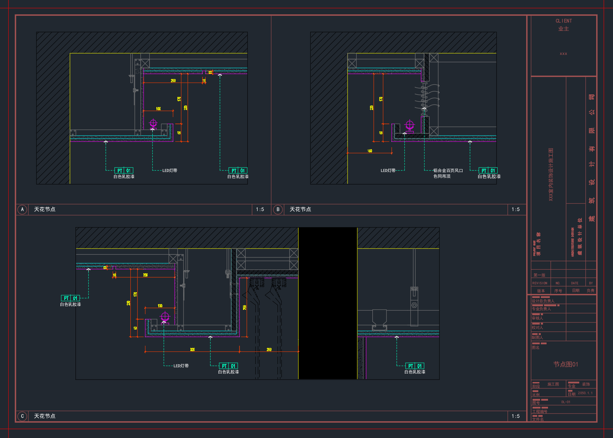Select the LED light symbol in detail B
Screen dimensions: 613x438
(410, 126)
